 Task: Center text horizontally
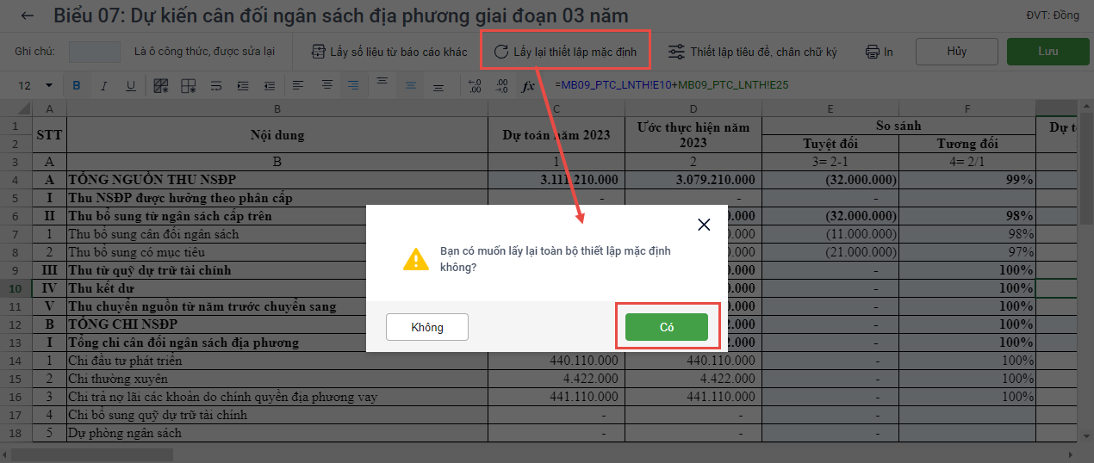point(326,86)
